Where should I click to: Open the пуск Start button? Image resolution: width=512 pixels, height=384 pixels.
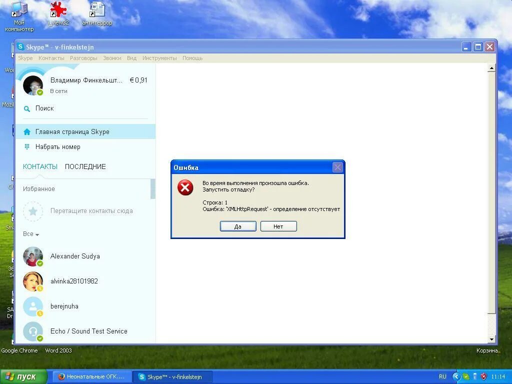(23, 376)
